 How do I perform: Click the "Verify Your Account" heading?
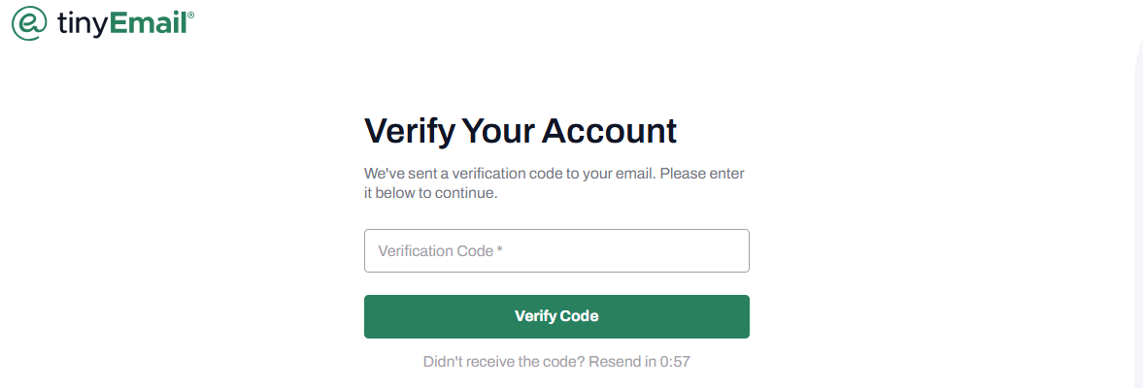[x=521, y=132]
